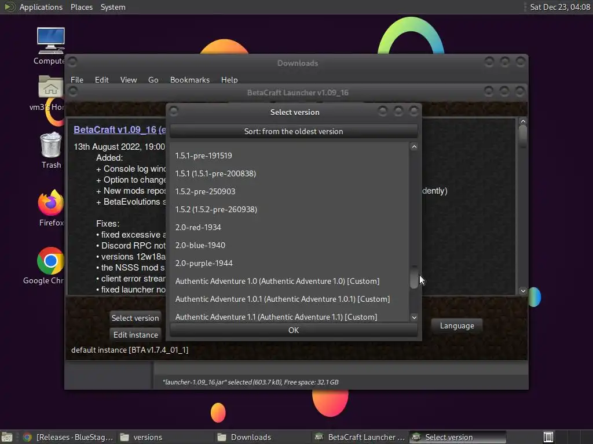Open Help menu in Downloads window

tap(229, 80)
